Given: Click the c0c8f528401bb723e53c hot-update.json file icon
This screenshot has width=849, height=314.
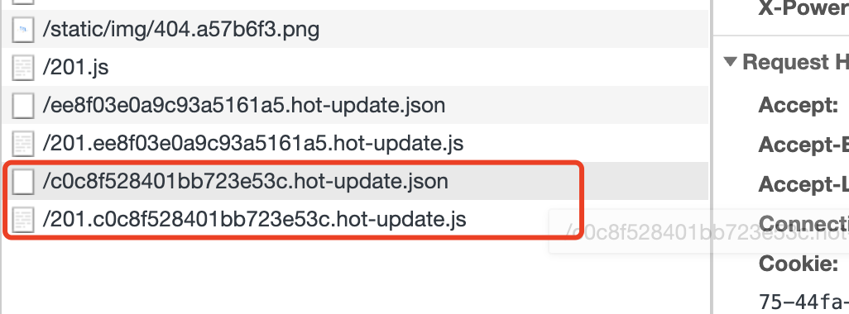Looking at the screenshot, I should 23,181.
